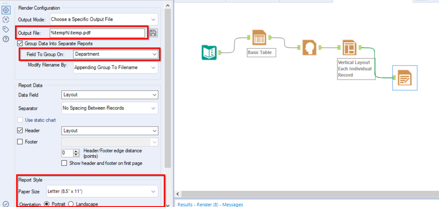
Task: Enable Show header and footer on first page
Action: tap(64, 163)
